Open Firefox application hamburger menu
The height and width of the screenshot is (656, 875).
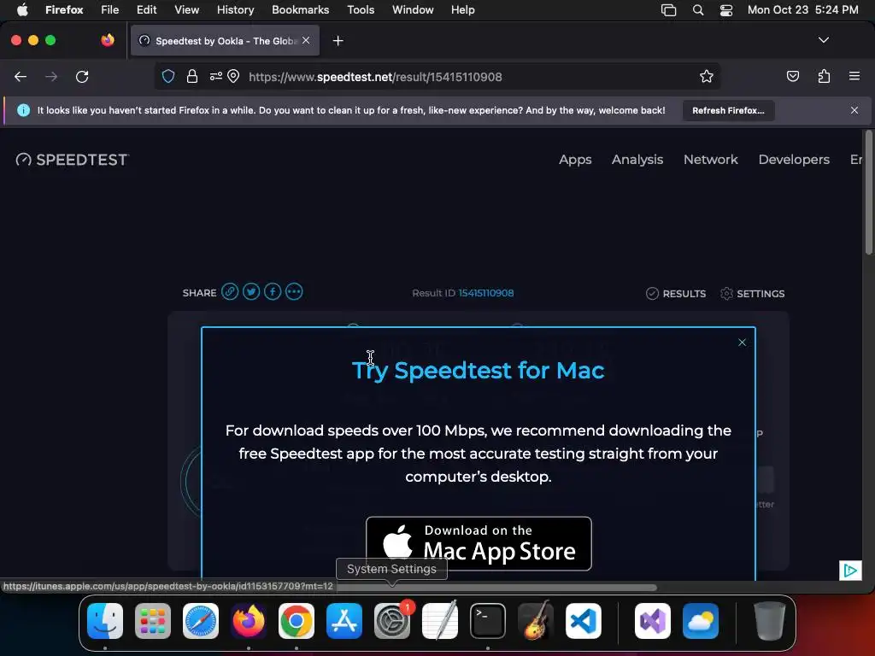click(x=854, y=76)
